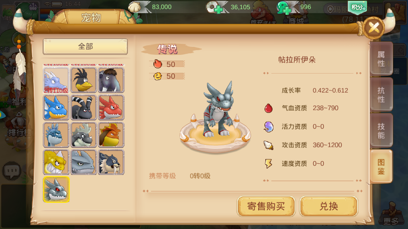Click the 兑换 button
Screen dimensions: 408x229
point(329,206)
